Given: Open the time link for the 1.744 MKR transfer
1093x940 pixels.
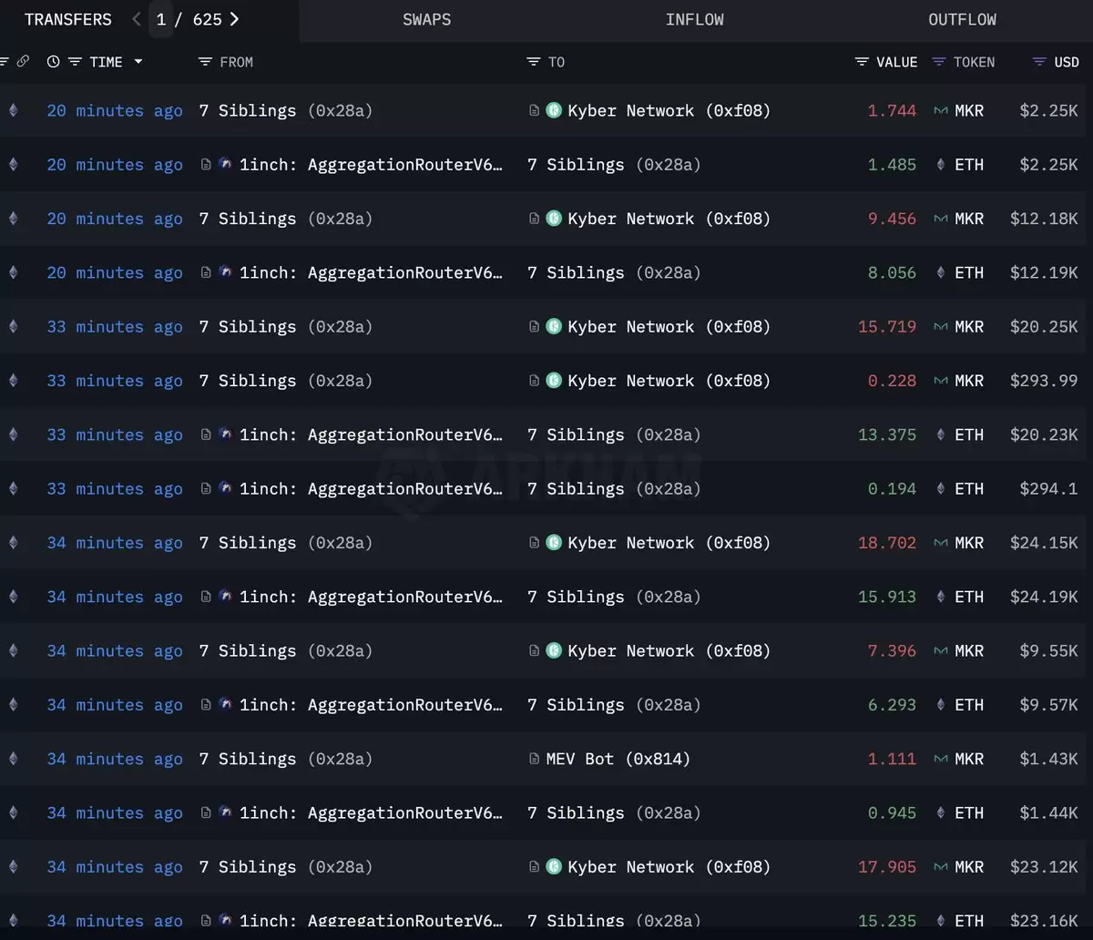Looking at the screenshot, I should [115, 111].
